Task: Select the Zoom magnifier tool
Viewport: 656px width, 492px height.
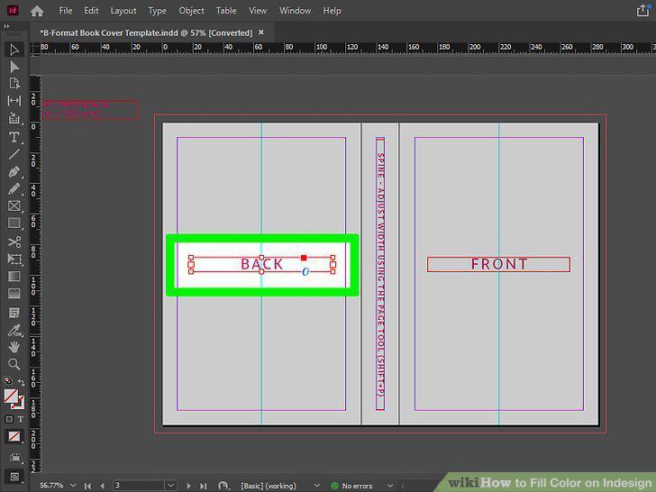Action: coord(14,364)
